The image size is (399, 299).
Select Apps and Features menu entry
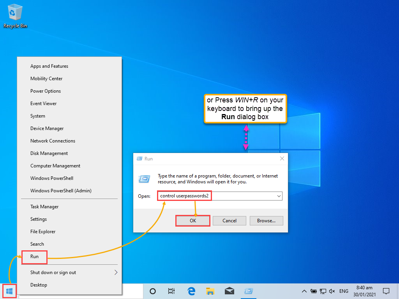(x=69, y=66)
